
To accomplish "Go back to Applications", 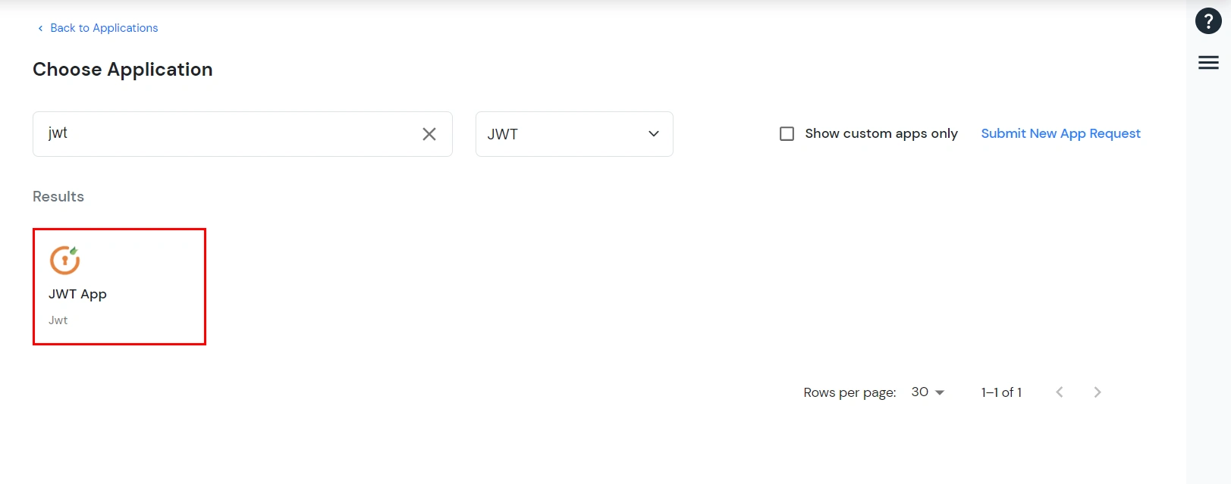I will [104, 28].
